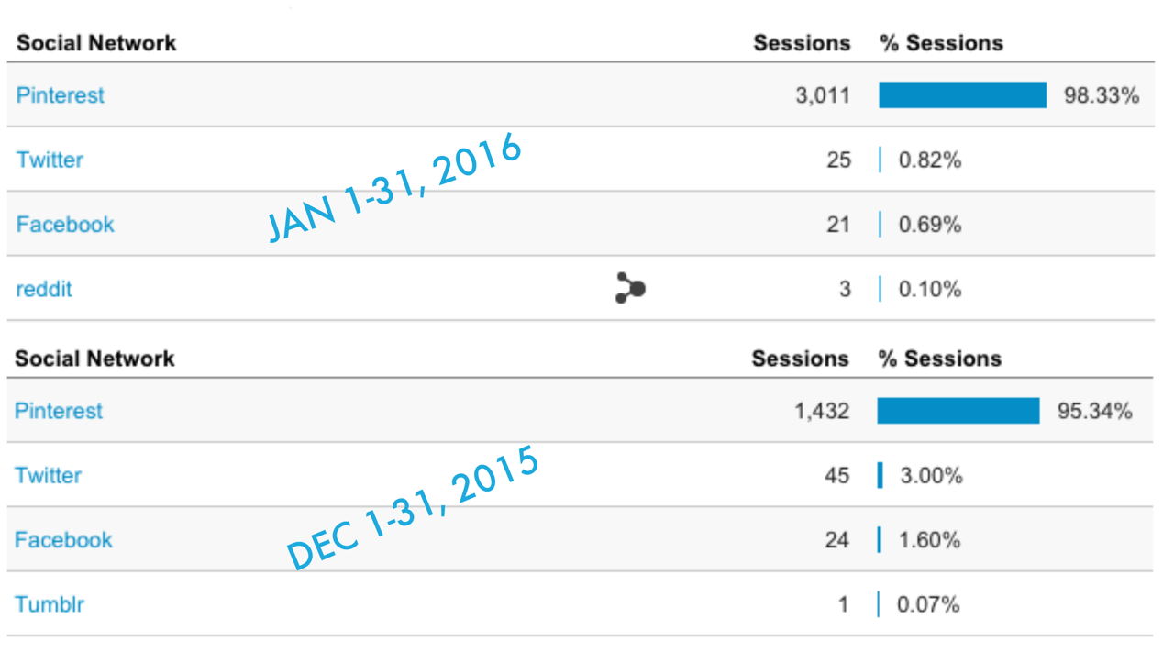The width and height of the screenshot is (1174, 652).
Task: Open the Twitter link in December table
Action: click(x=48, y=475)
